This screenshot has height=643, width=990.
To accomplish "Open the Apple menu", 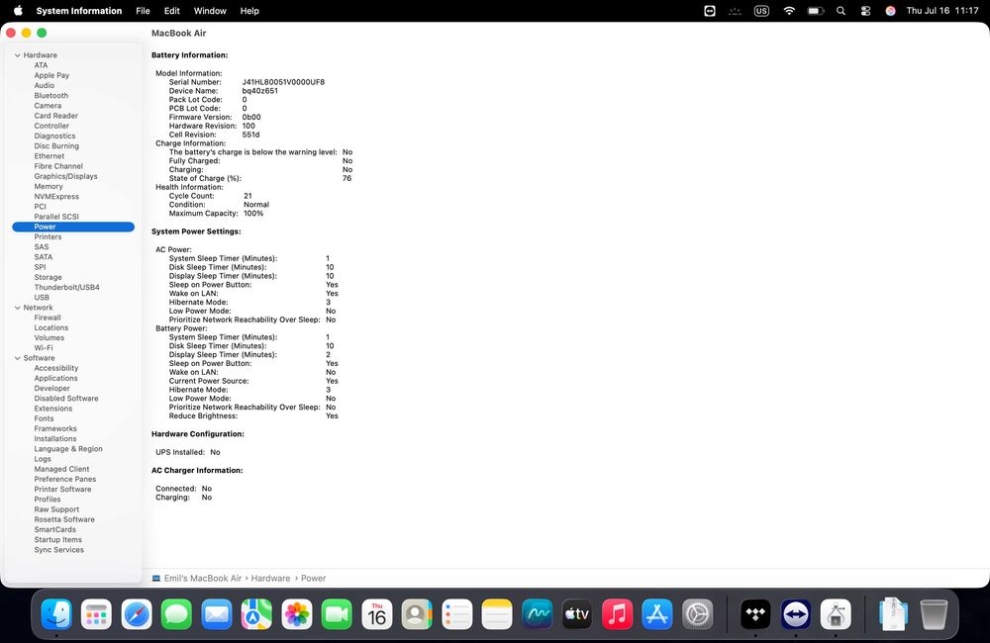I will click(18, 11).
